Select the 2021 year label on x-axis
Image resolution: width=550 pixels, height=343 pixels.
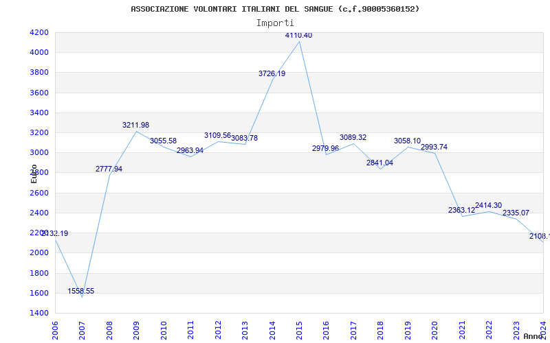[462, 331]
